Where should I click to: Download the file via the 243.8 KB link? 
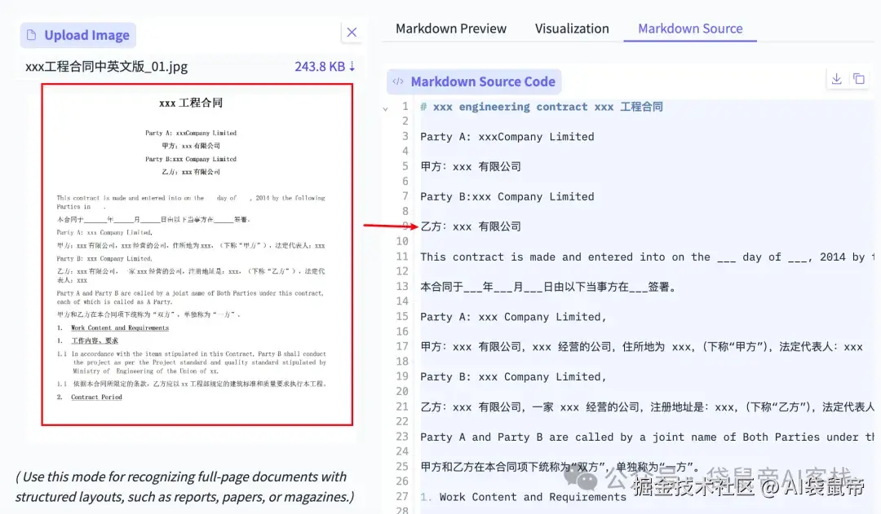(318, 66)
